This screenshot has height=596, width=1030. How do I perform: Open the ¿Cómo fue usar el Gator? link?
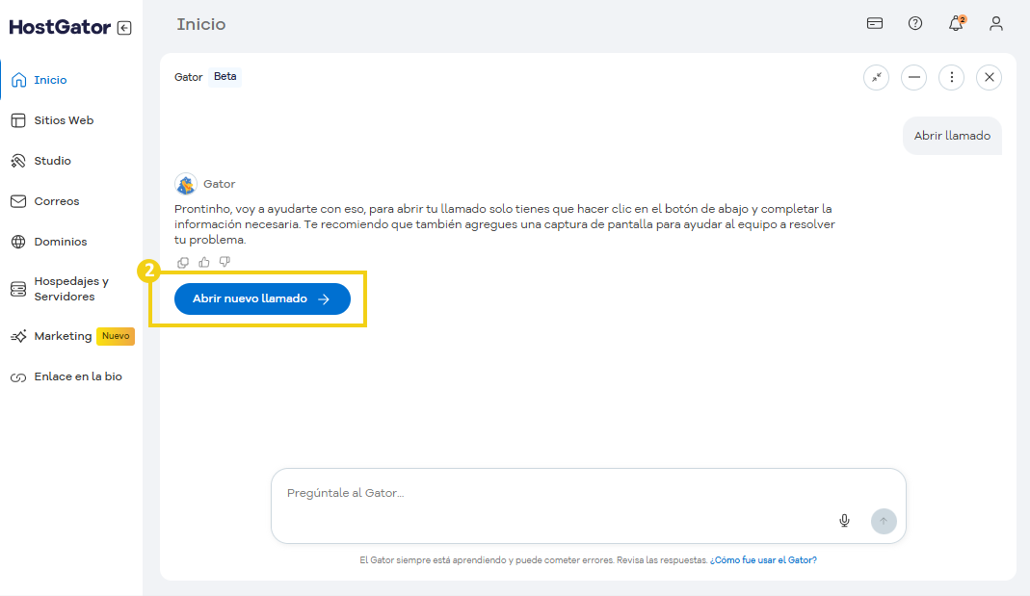(763, 559)
